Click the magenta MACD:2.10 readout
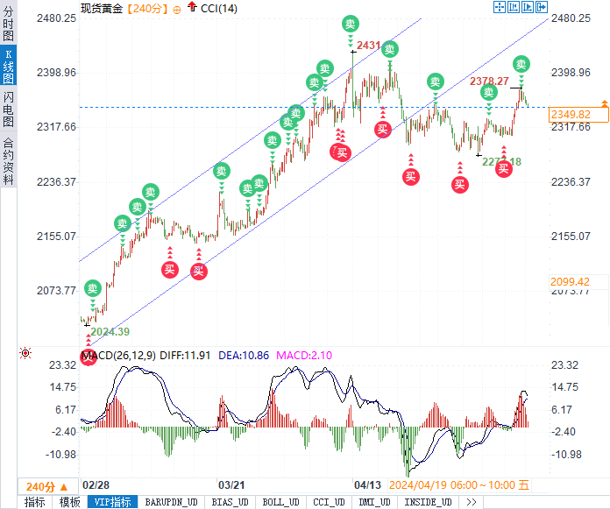 coord(304,356)
